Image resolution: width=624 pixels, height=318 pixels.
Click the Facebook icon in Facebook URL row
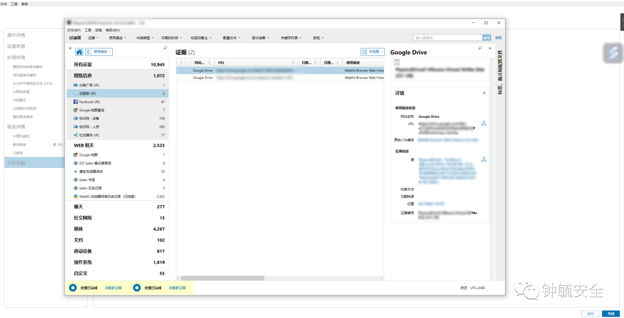coord(76,102)
